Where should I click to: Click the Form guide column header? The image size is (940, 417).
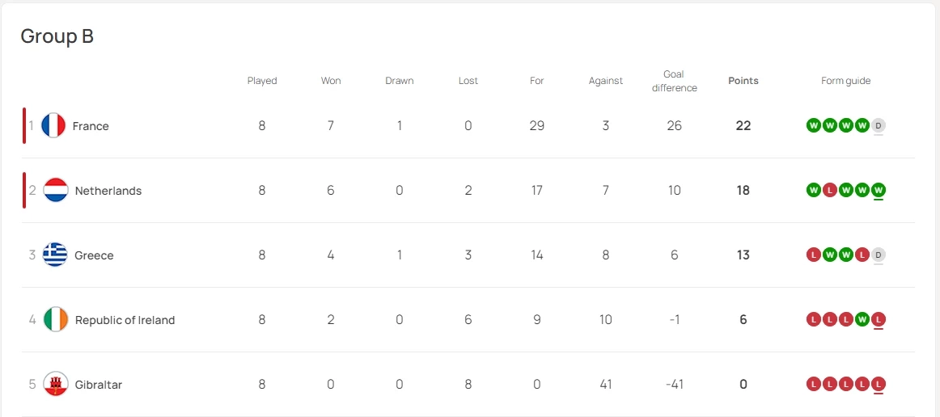[x=845, y=81]
